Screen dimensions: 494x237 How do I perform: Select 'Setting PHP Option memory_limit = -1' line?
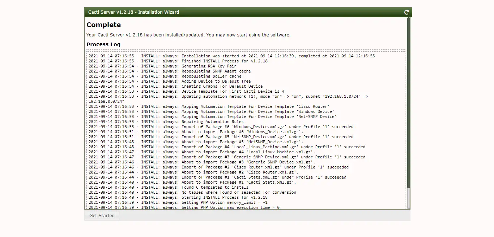pyautogui.click(x=178, y=202)
